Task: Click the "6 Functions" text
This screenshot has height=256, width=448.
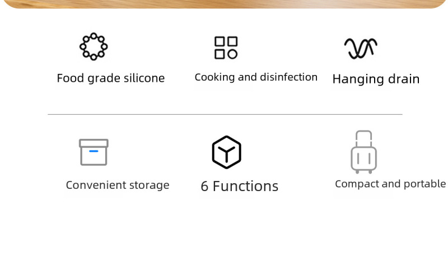Action: (x=240, y=187)
